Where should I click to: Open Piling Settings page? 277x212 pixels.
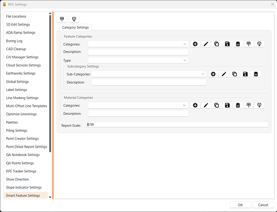(16, 131)
